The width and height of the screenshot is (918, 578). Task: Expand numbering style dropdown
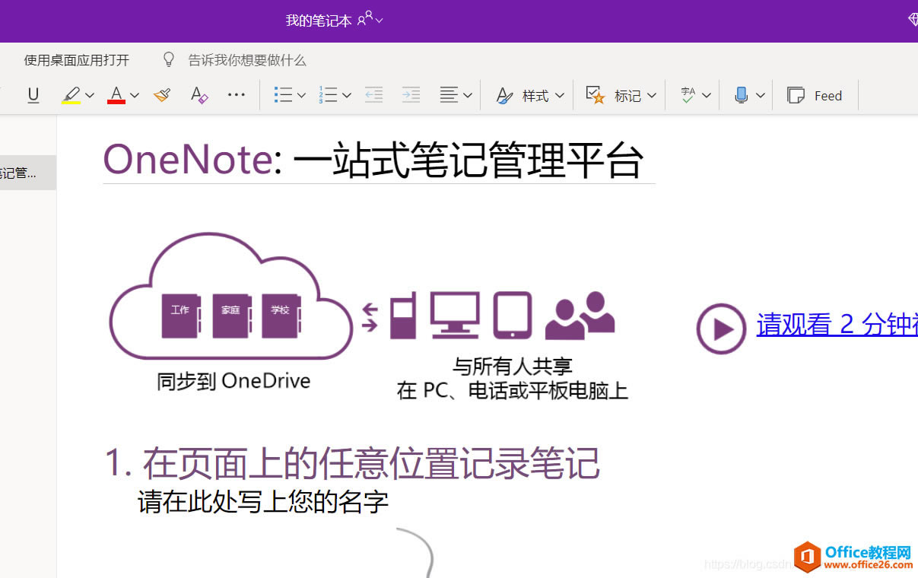[347, 96]
